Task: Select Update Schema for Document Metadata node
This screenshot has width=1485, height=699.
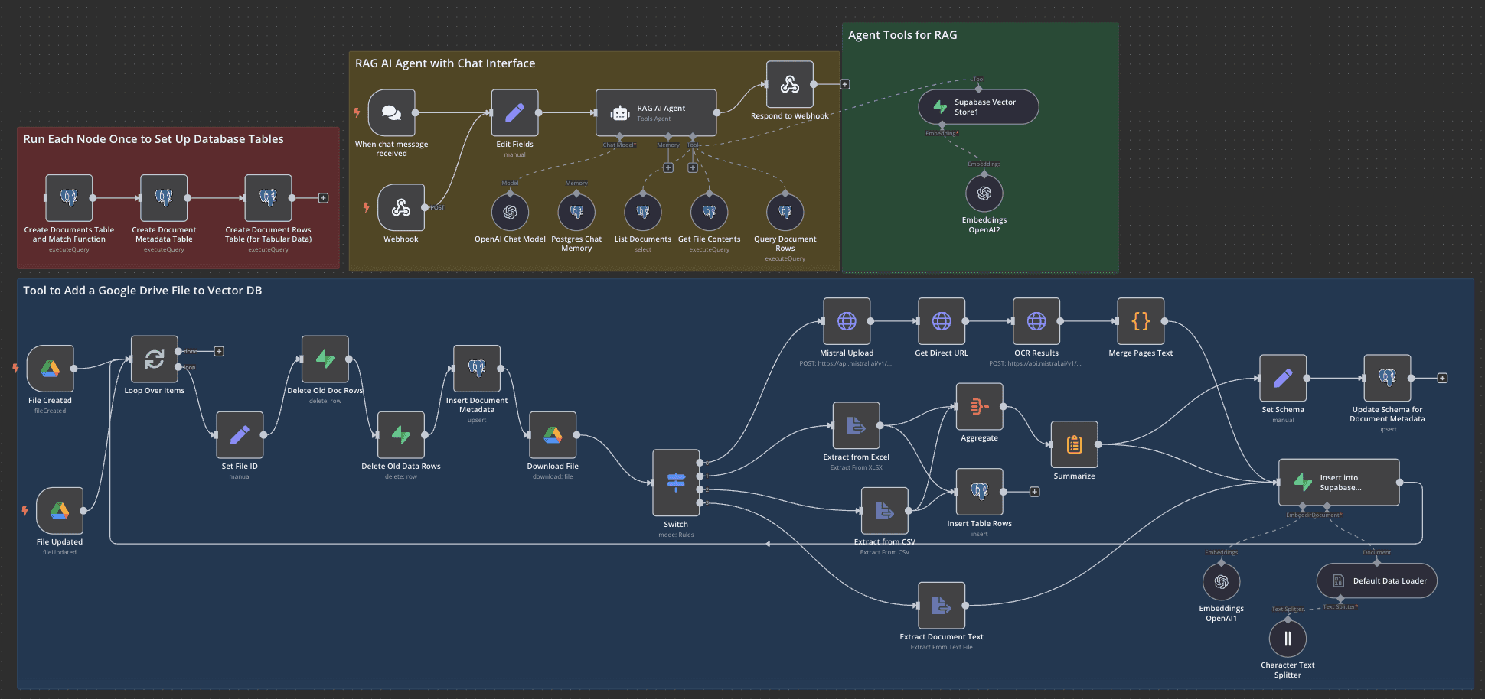Action: point(1387,378)
